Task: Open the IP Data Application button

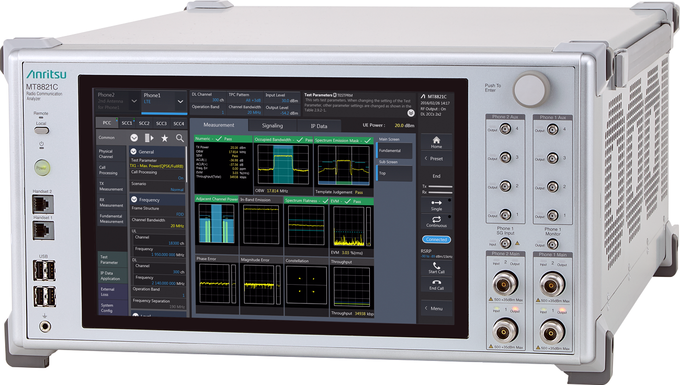Action: (112, 276)
